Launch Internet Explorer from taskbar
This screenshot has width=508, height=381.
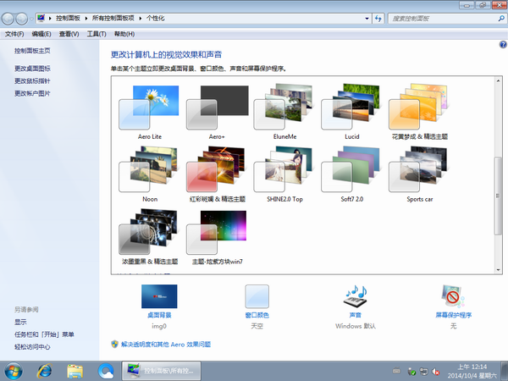tap(44, 372)
